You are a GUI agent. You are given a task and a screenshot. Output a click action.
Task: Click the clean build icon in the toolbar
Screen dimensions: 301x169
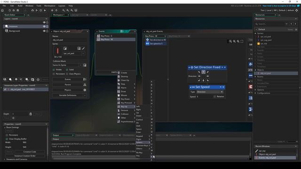(45, 10)
